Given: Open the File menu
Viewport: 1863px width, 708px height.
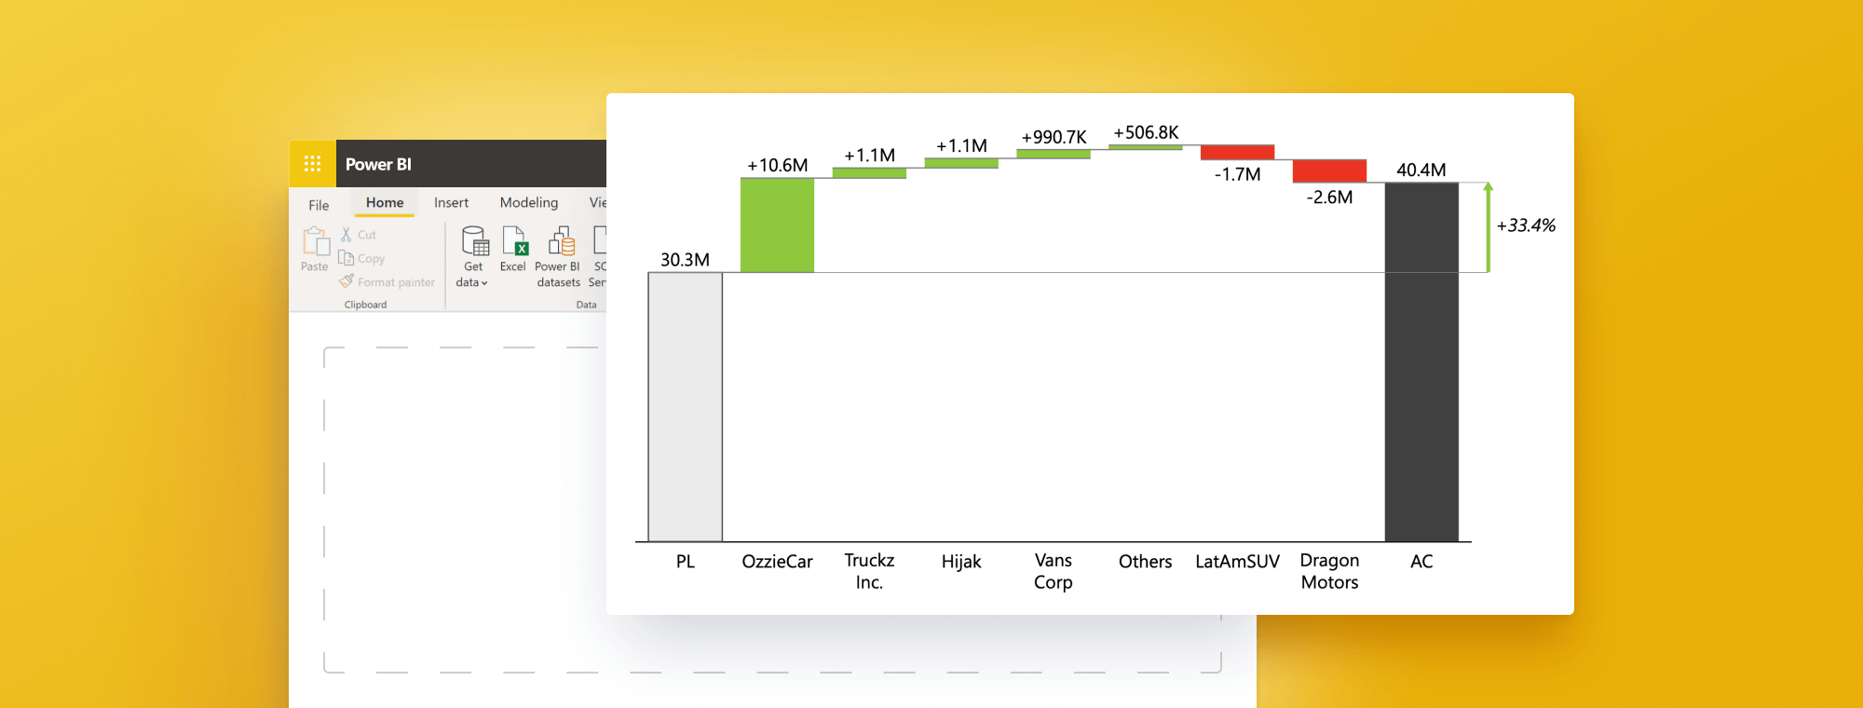Looking at the screenshot, I should (x=319, y=205).
